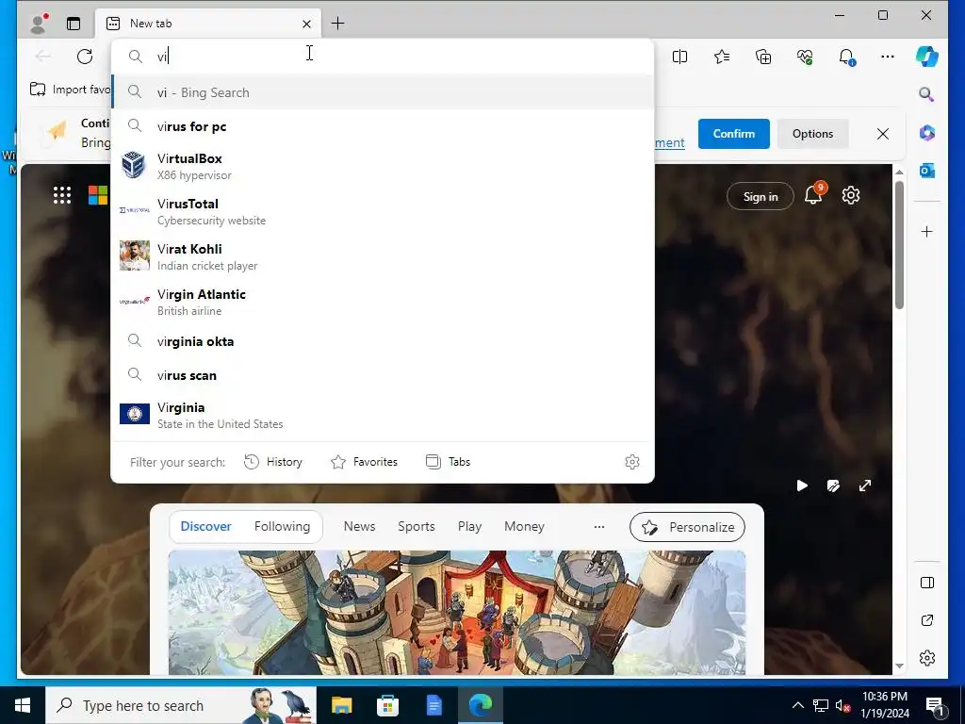
Task: Open Money feed tab
Action: (524, 526)
